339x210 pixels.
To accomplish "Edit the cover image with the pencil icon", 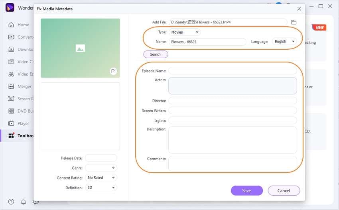I will click(x=113, y=71).
